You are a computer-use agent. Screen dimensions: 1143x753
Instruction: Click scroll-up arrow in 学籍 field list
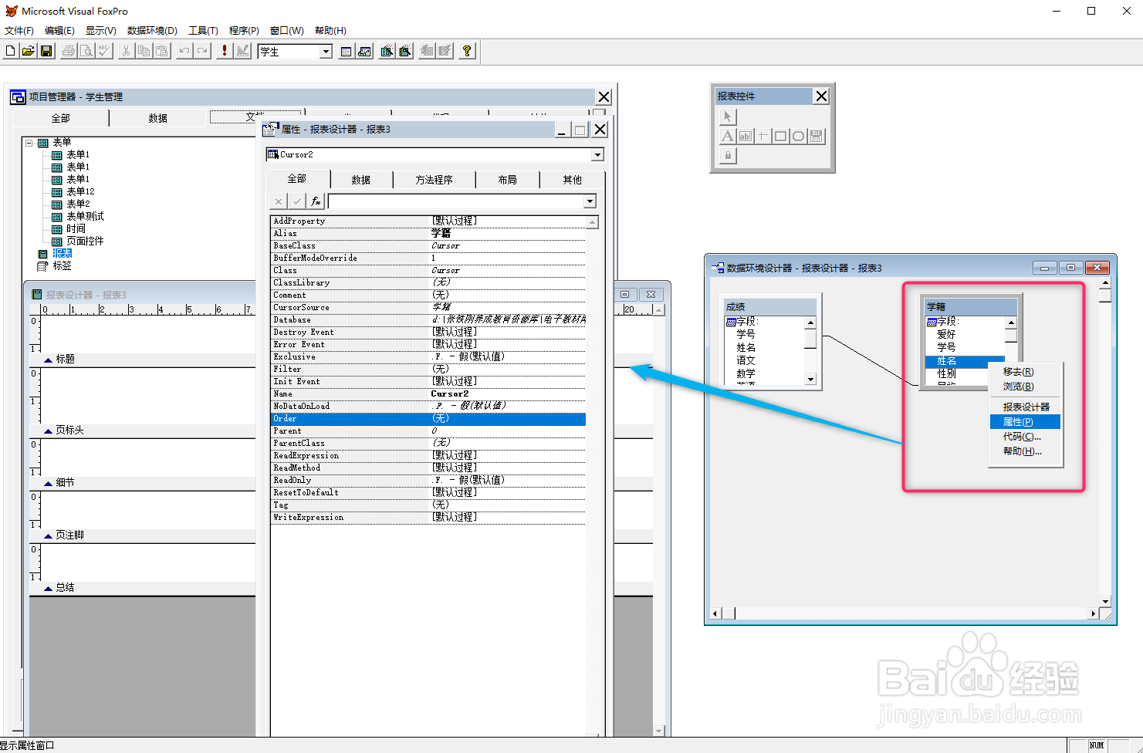pyautogui.click(x=1011, y=322)
